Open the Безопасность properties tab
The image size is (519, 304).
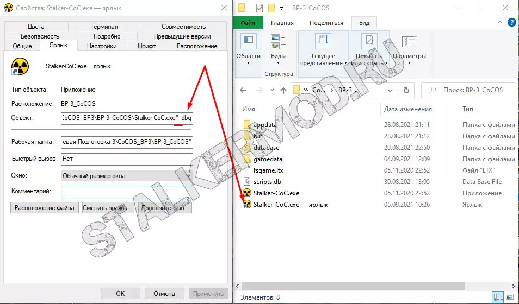40,36
